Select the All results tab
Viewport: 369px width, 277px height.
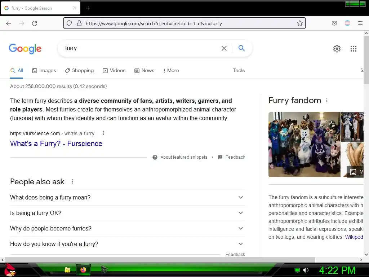pos(17,70)
